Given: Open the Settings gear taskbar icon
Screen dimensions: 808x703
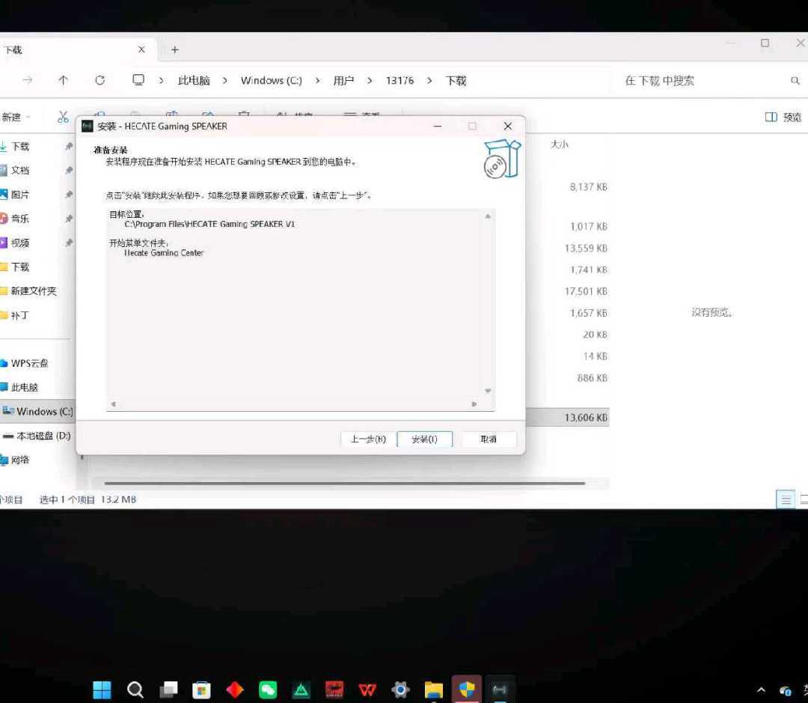Looking at the screenshot, I should point(400,690).
